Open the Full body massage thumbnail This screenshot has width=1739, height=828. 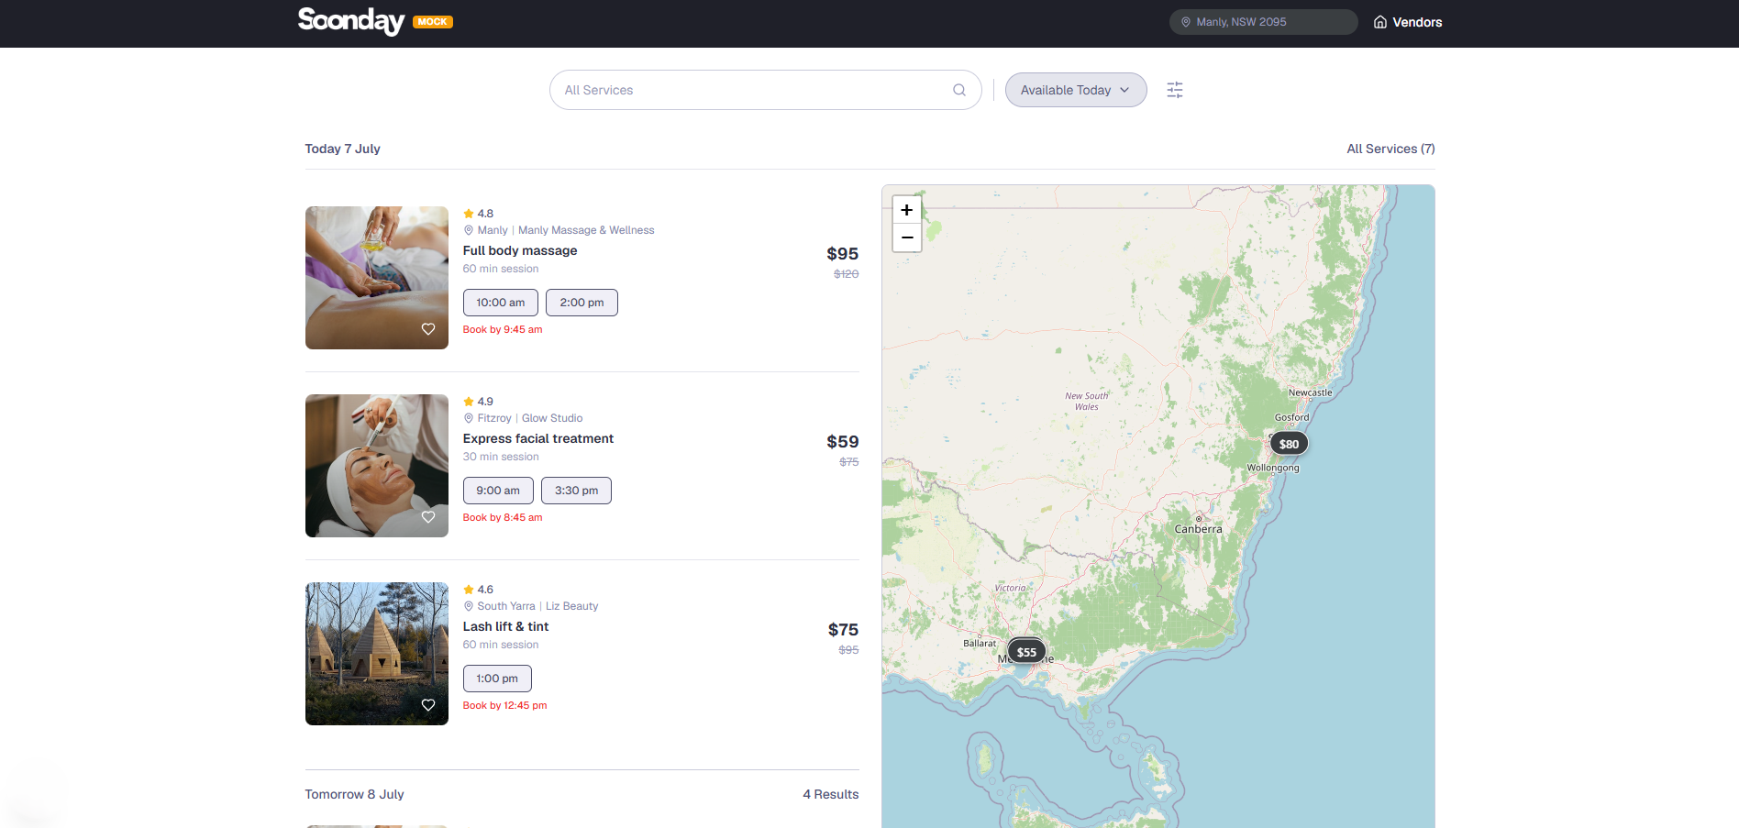pos(377,278)
